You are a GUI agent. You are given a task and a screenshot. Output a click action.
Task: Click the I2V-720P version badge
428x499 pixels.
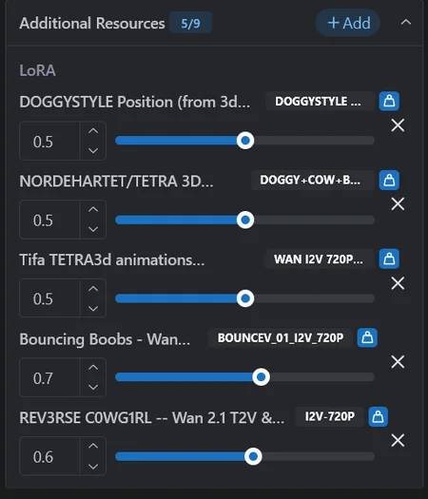click(x=330, y=416)
